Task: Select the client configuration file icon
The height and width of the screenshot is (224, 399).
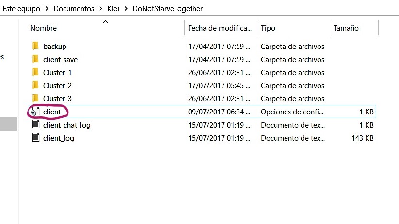Action: (35, 112)
